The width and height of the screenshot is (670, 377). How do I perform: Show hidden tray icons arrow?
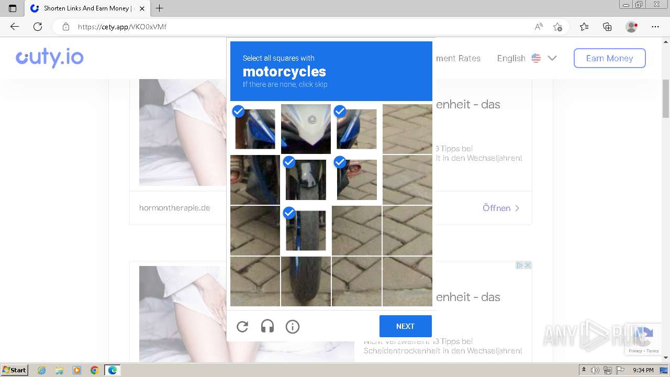coord(584,370)
